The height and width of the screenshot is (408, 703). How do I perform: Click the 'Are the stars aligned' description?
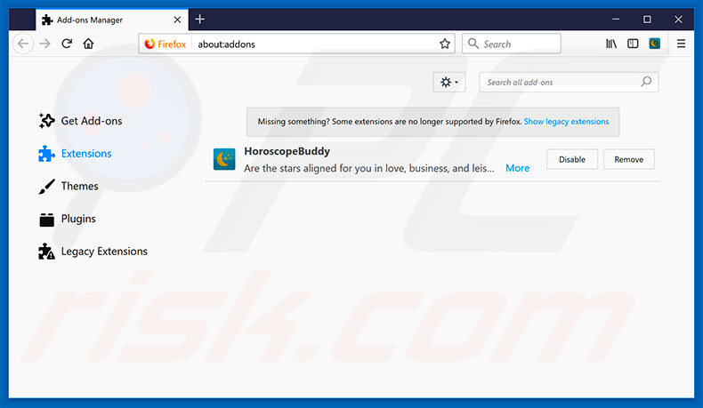pos(369,168)
